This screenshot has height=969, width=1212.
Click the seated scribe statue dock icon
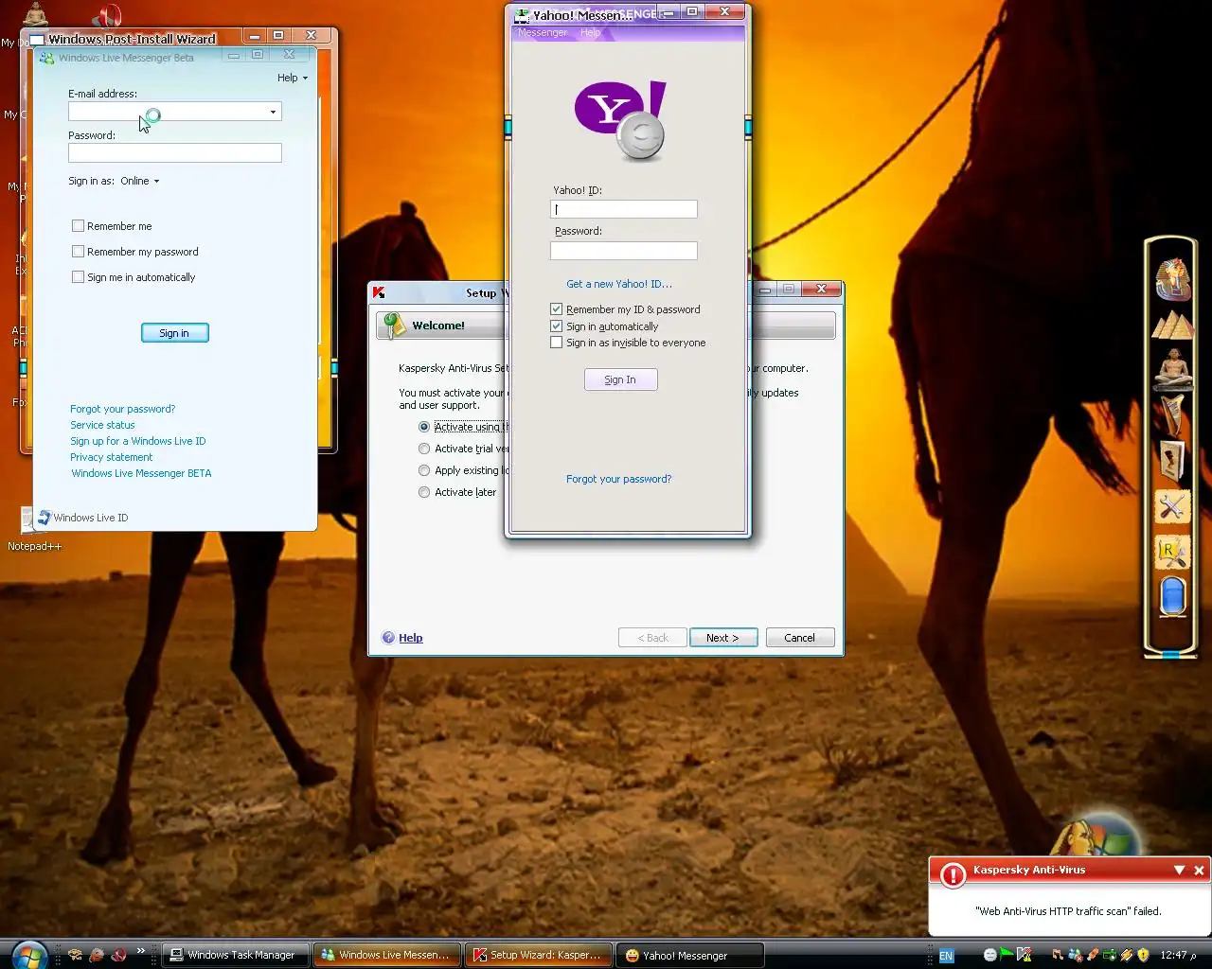[x=1172, y=369]
